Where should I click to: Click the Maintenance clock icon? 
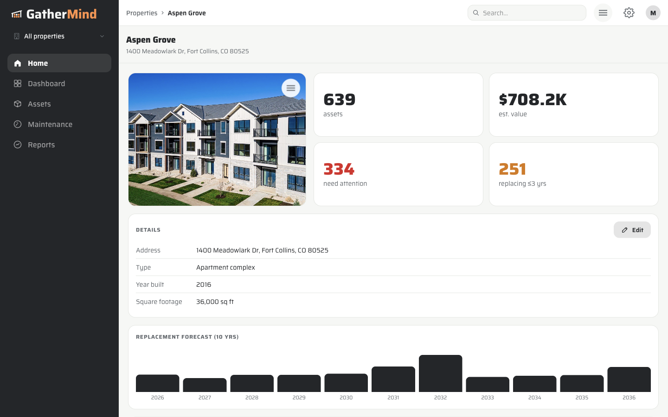[x=18, y=124]
